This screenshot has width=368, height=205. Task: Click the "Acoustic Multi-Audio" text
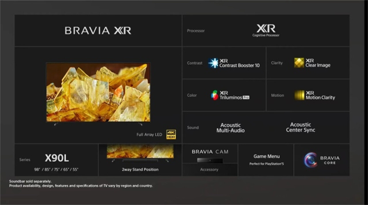pyautogui.click(x=231, y=128)
